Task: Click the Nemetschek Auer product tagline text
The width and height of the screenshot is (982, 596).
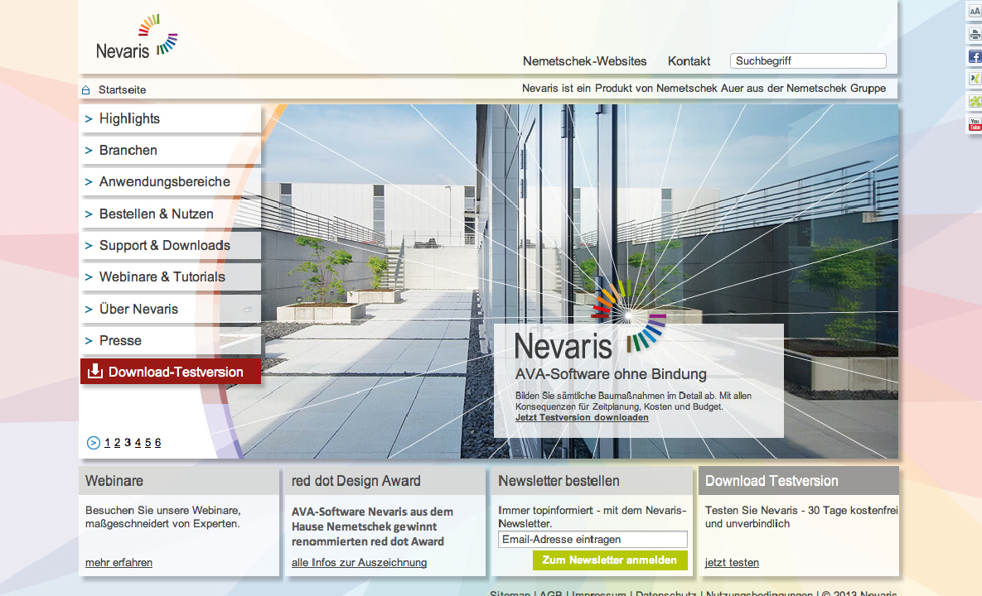Action: pyautogui.click(x=704, y=89)
